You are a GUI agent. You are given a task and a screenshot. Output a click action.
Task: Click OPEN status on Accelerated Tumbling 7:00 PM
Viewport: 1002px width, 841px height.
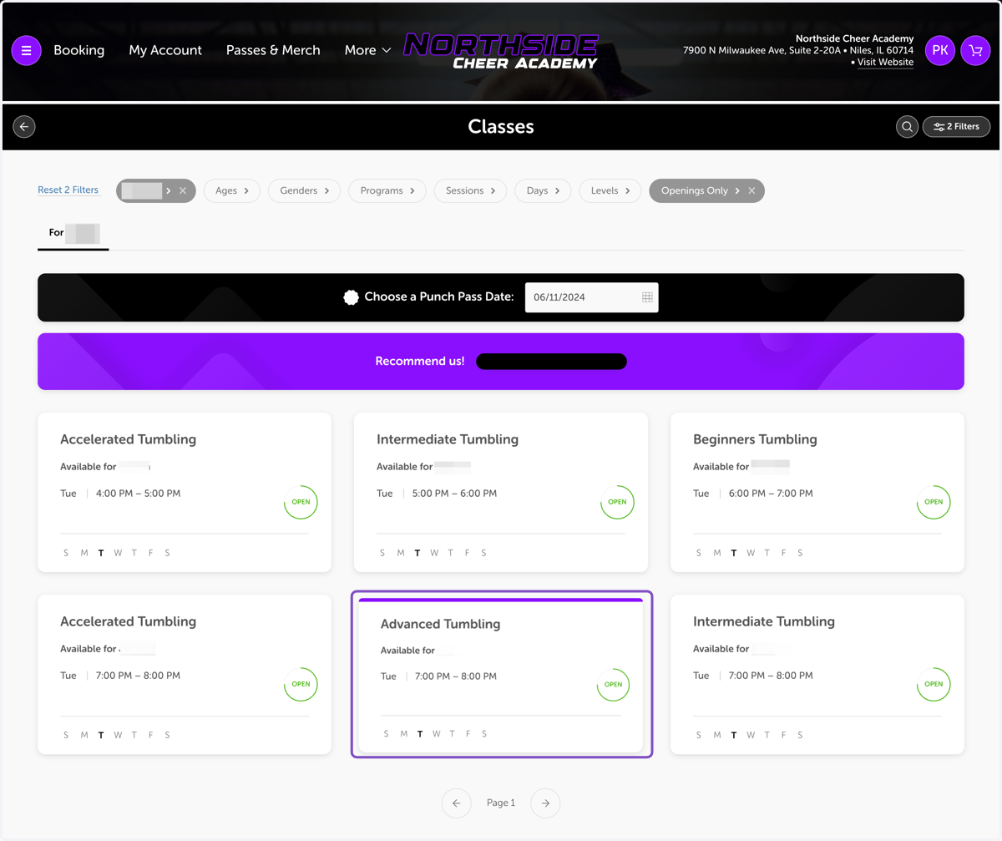point(301,684)
